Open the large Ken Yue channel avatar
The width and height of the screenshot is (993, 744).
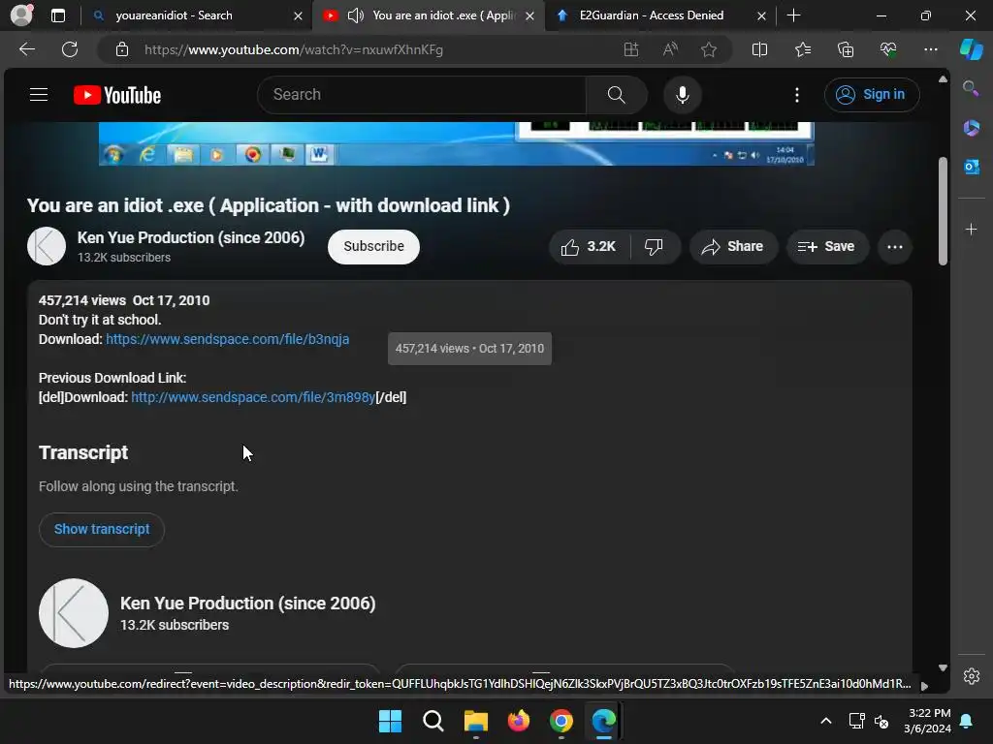(x=74, y=613)
